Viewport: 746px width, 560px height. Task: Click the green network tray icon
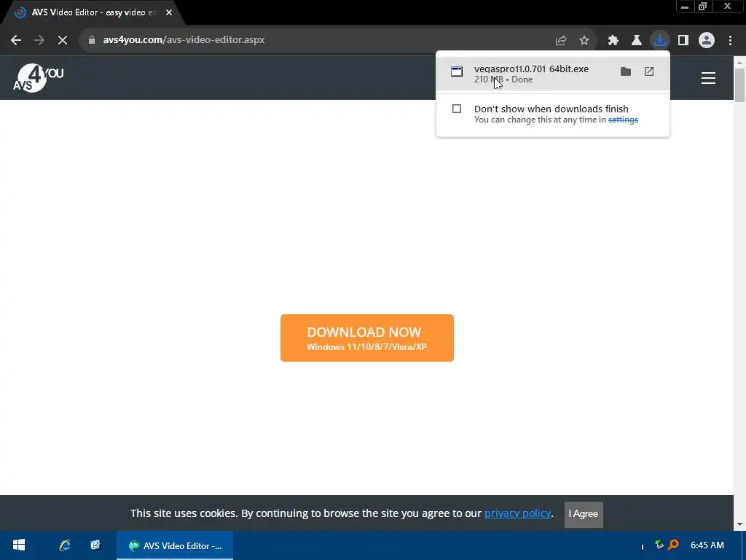(659, 545)
